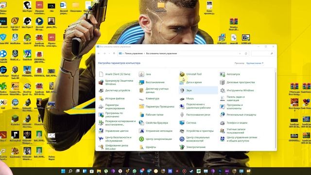Click Панель управления breadcrumb link

click(134, 53)
